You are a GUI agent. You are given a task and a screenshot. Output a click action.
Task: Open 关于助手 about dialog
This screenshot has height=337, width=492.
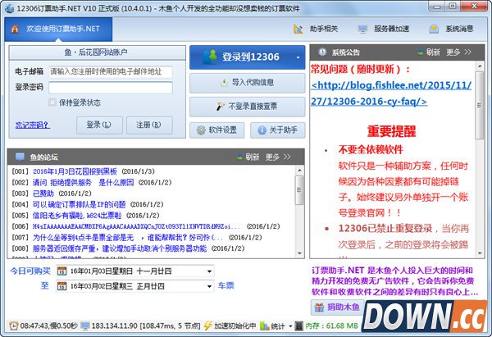[x=278, y=130]
